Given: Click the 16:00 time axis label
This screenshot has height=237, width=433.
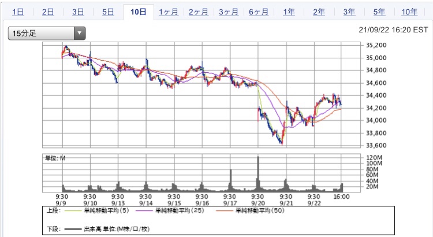Looking at the screenshot, I should tap(342, 197).
